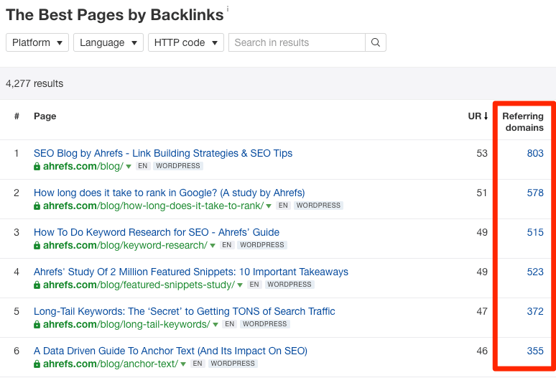
Task: Click the search magnifier button
Action: [x=376, y=42]
